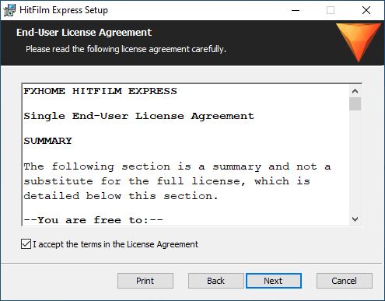Click the license scrollbar thumb

(x=355, y=104)
